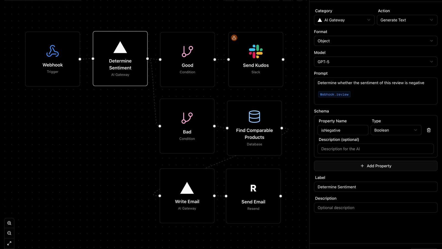Screen dimensions: 442x249
Task: Select the Webhook trigger node icon
Action: tap(52, 51)
